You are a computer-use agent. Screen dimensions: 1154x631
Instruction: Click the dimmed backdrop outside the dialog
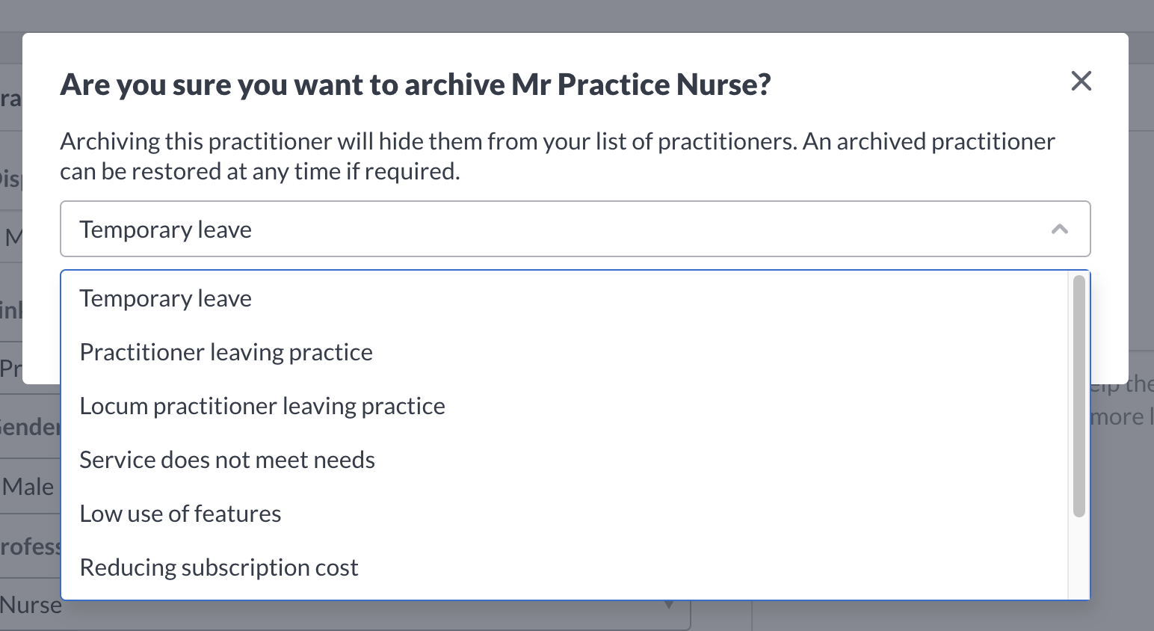coord(576,15)
